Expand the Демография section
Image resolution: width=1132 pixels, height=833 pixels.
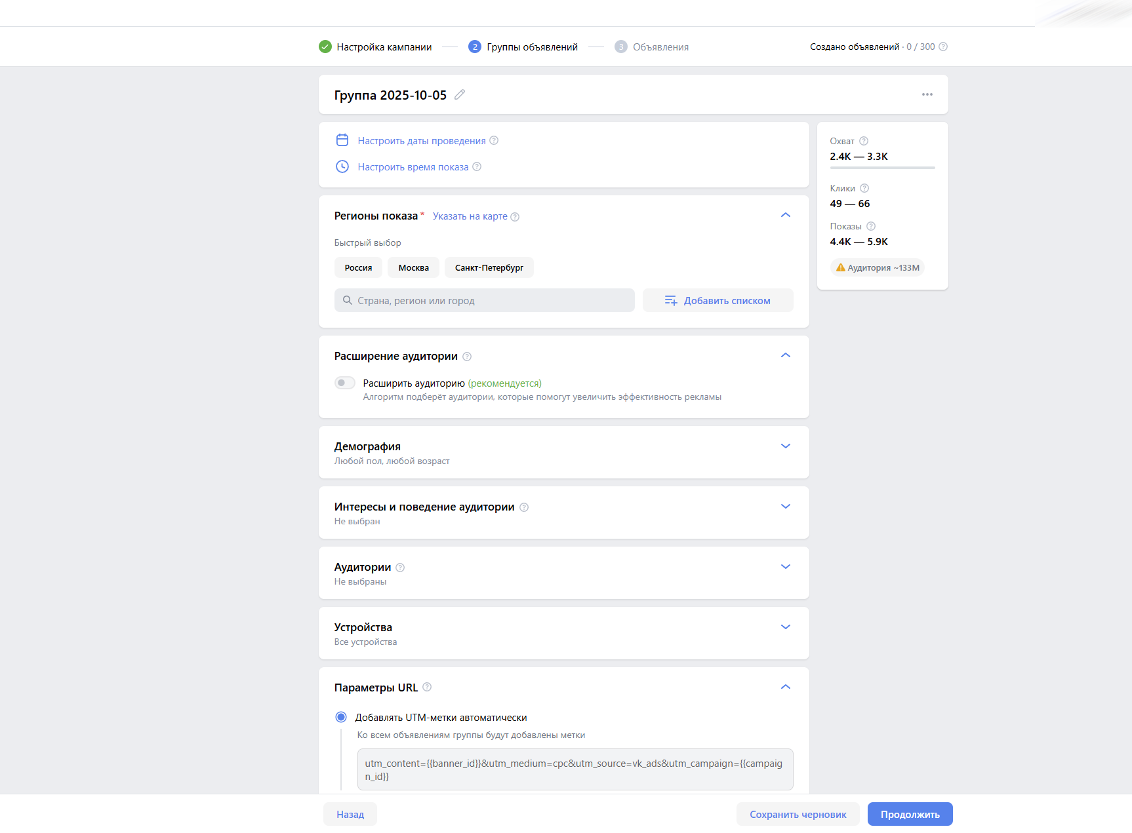pyautogui.click(x=785, y=446)
